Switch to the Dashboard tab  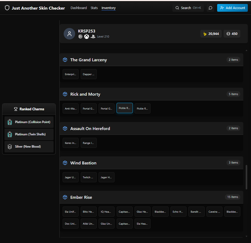[79, 8]
